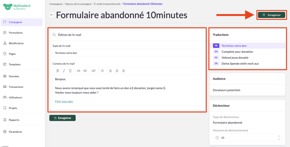Apply H1 heading style

[79, 71]
